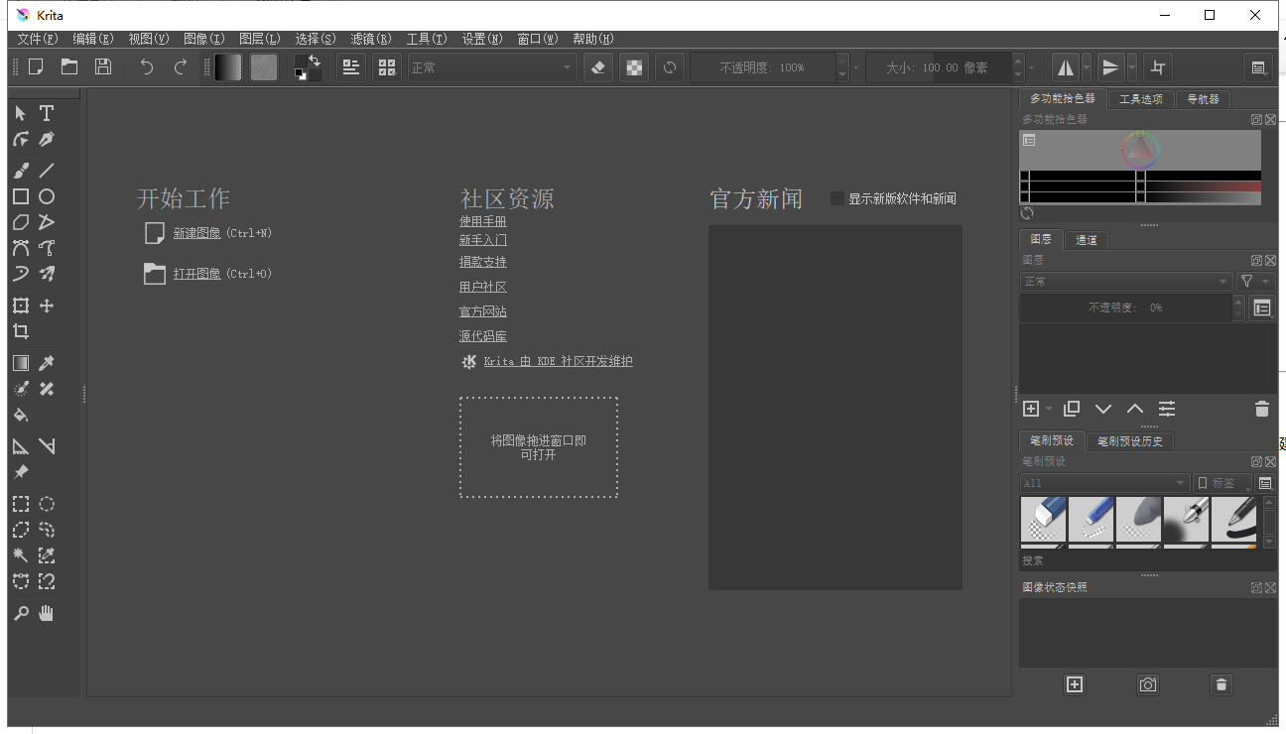Select the Transform tool

(x=21, y=306)
